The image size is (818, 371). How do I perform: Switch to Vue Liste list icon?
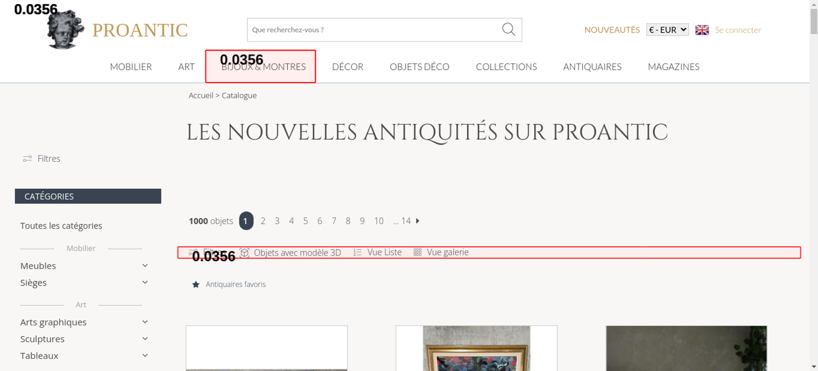(357, 253)
